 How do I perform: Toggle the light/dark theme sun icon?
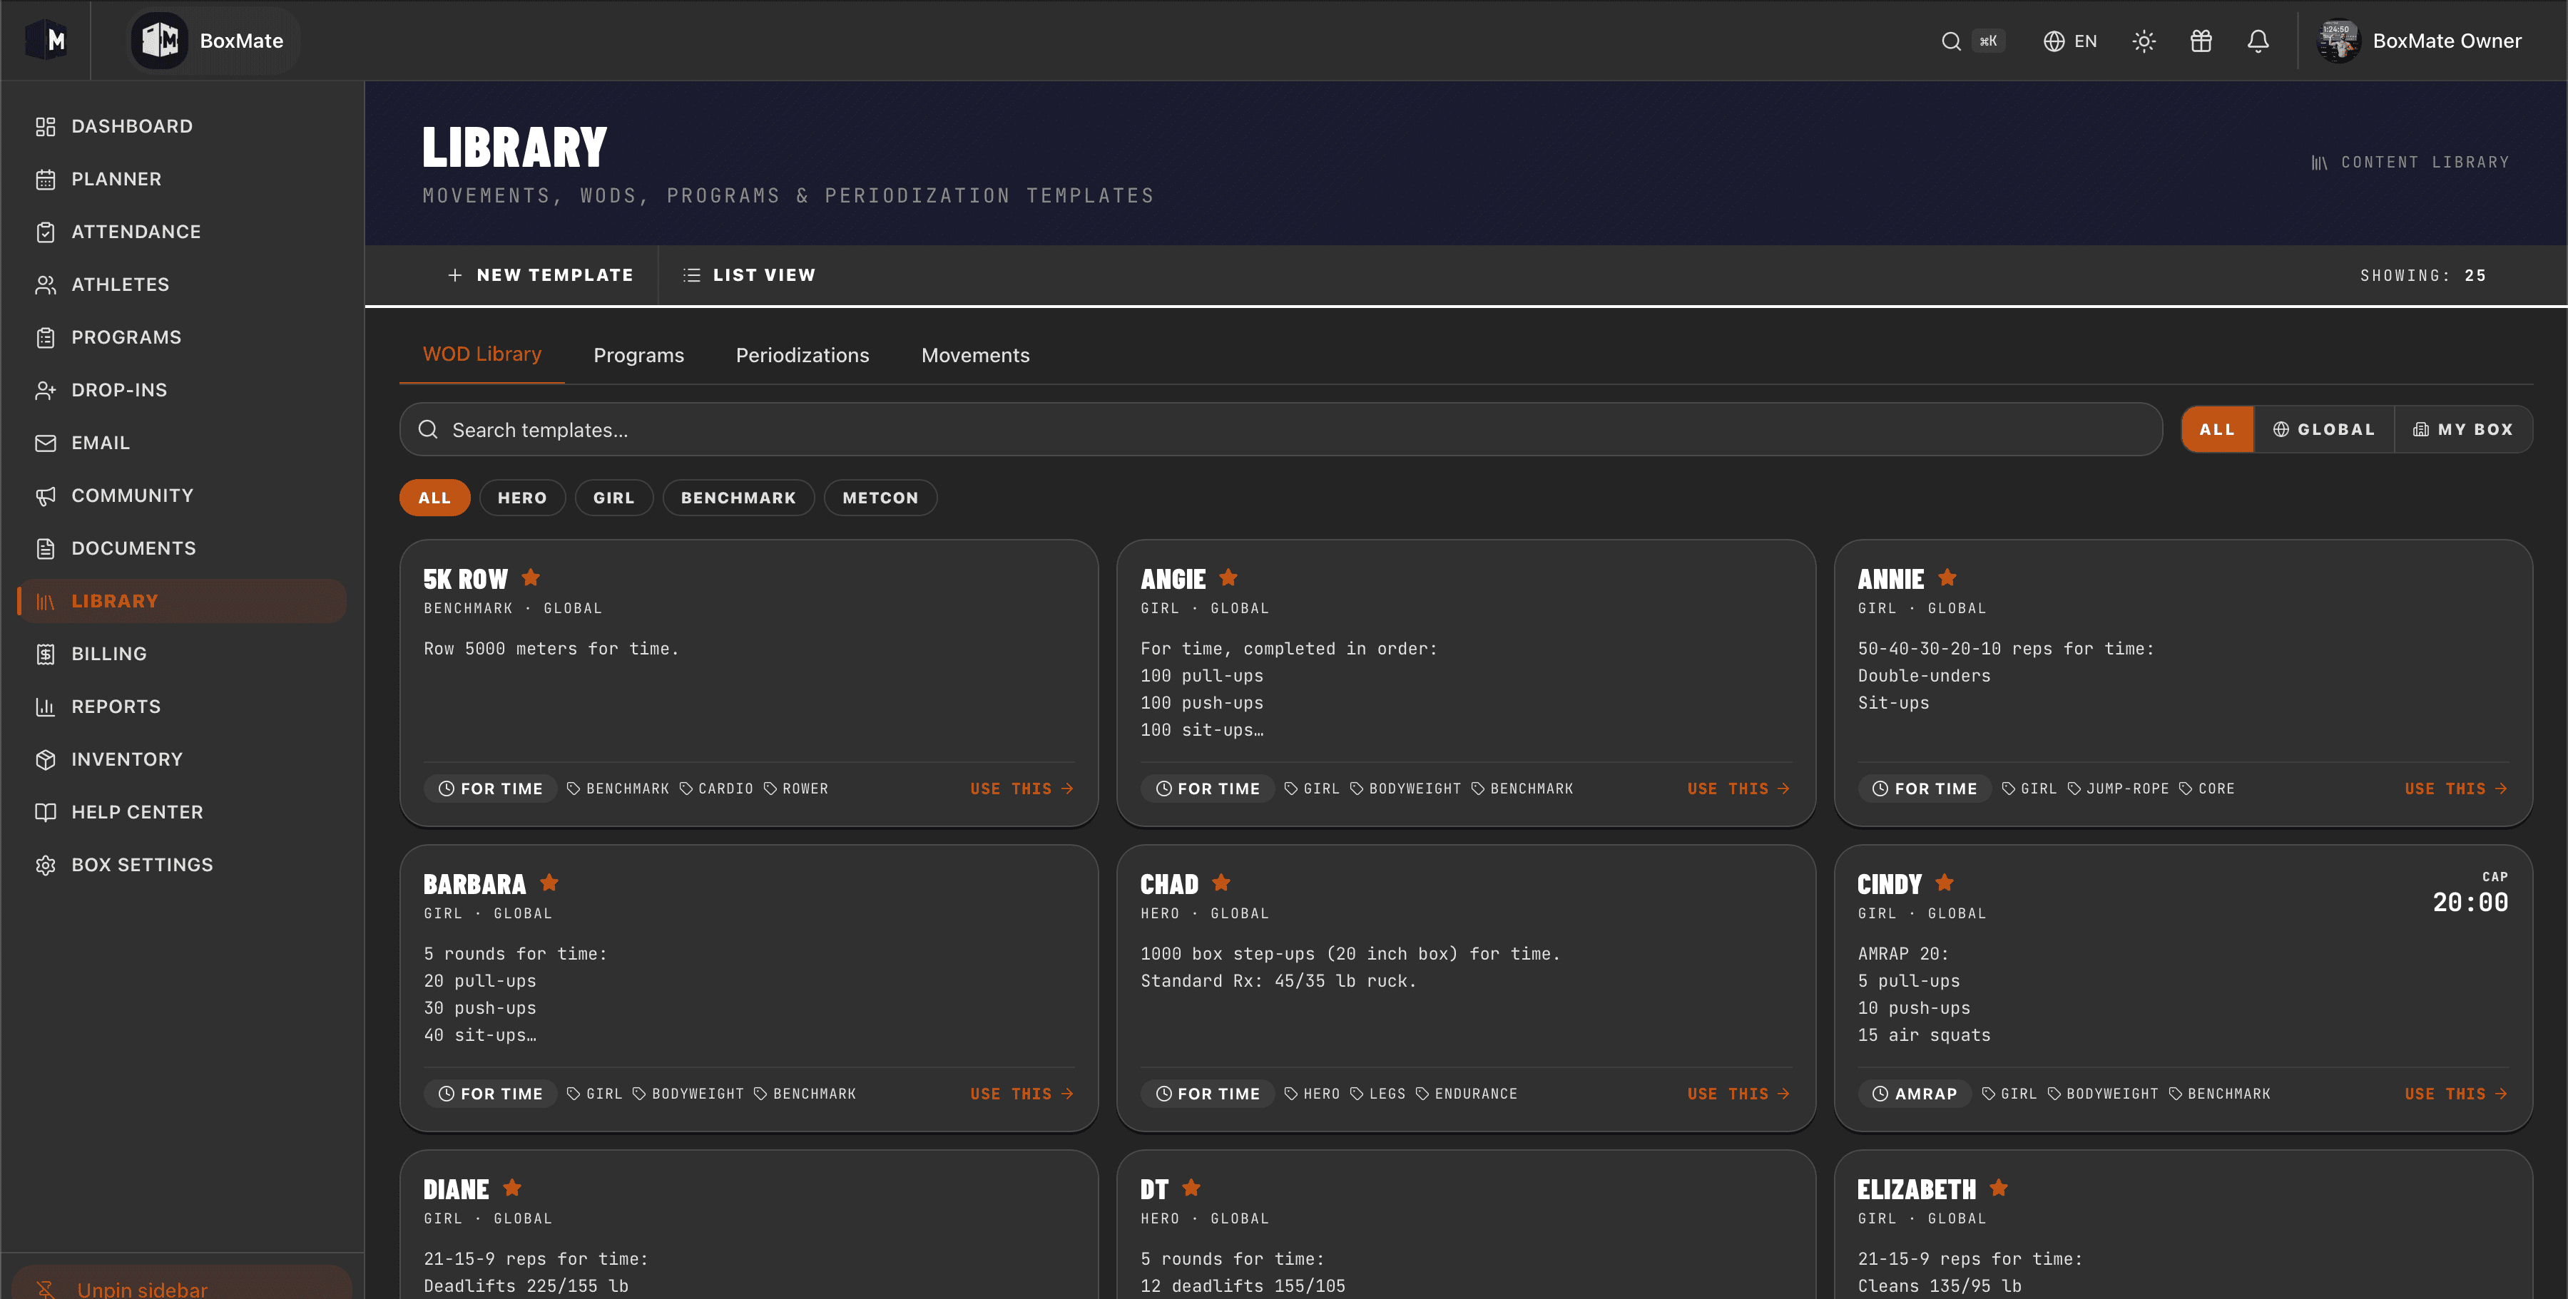[x=2144, y=41]
